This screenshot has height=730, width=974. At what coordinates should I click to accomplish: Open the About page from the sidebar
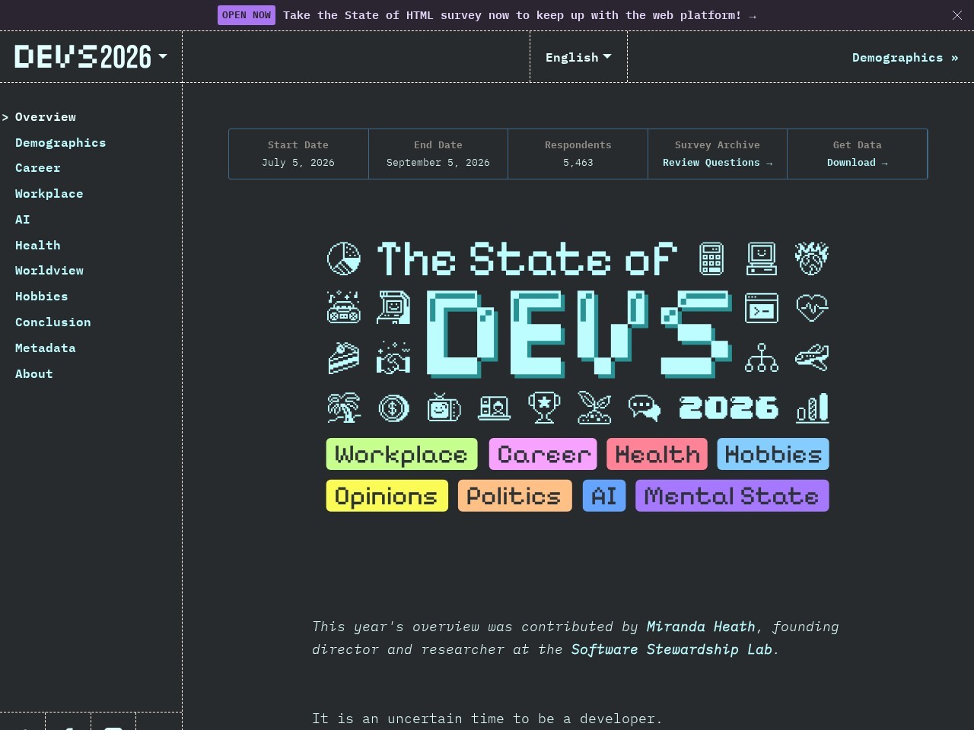(x=34, y=374)
